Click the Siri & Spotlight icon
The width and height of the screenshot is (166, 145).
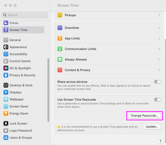click(x=6, y=68)
